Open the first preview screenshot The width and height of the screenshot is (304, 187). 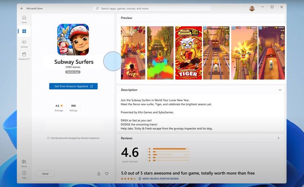tap(133, 53)
